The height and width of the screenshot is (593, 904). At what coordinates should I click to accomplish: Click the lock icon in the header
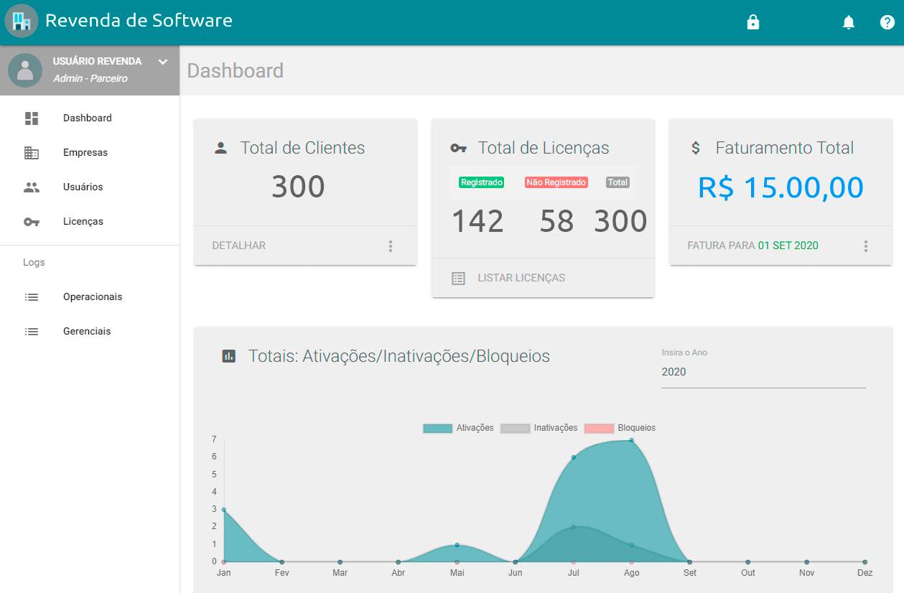(752, 22)
